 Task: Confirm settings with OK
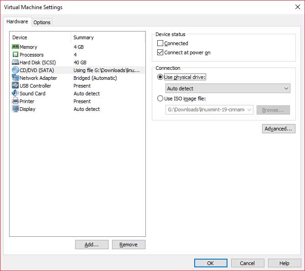click(211, 263)
